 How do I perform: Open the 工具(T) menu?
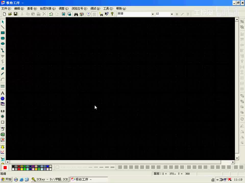108,9
